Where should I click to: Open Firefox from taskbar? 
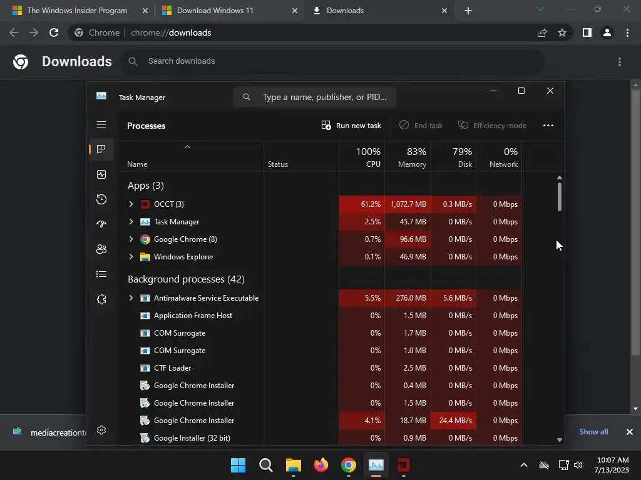pos(321,465)
